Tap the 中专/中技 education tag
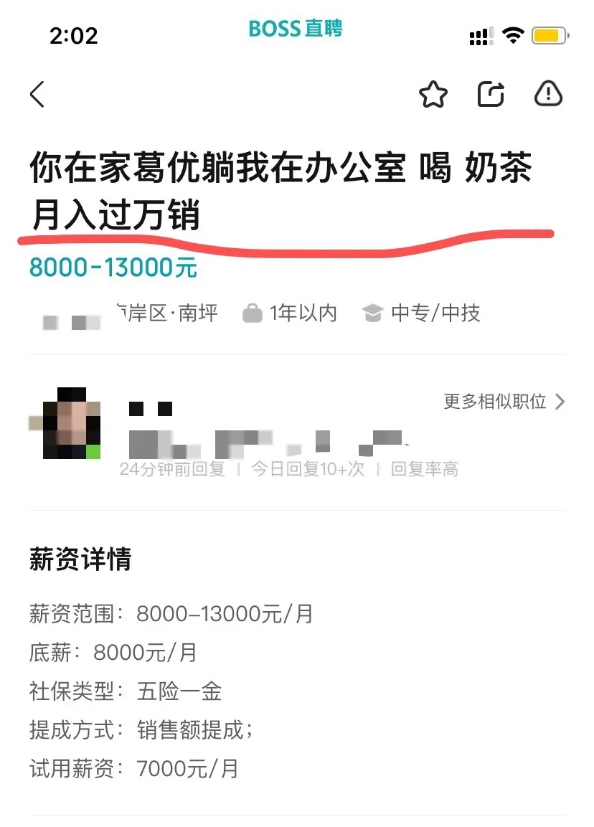 (435, 313)
